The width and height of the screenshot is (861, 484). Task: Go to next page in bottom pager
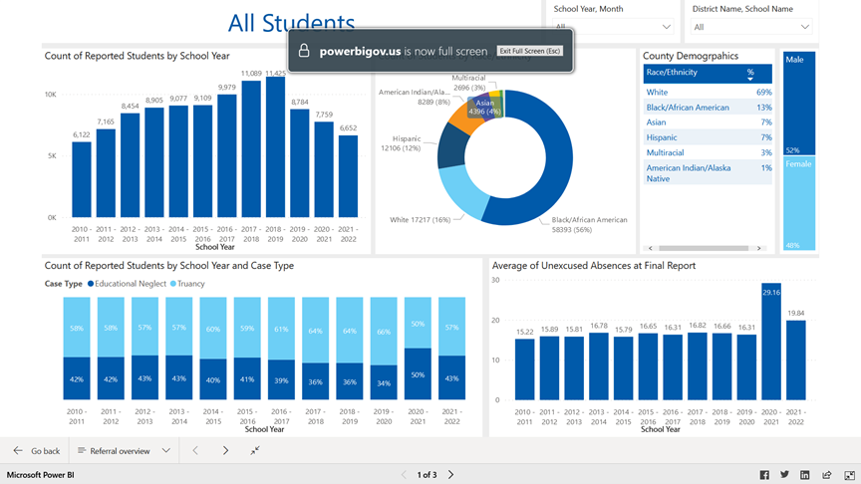(x=451, y=475)
